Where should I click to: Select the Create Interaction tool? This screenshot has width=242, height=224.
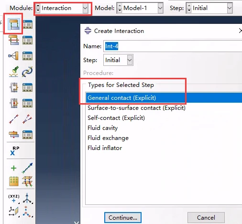[14, 24]
